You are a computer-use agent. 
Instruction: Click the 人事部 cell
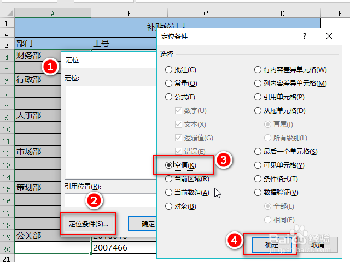click(x=38, y=115)
